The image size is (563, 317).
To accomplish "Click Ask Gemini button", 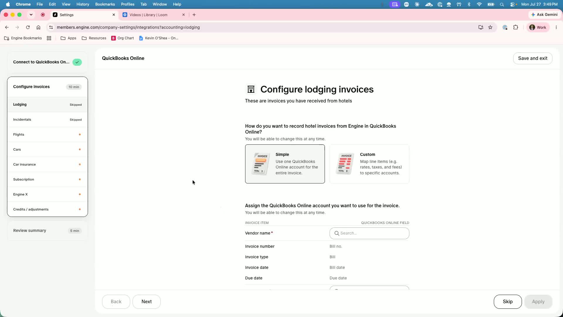I will pos(545,15).
